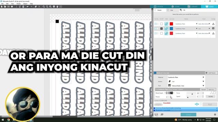The image size is (218, 122).
Task: Enable the checkbox in last red row
Action: point(161,33)
